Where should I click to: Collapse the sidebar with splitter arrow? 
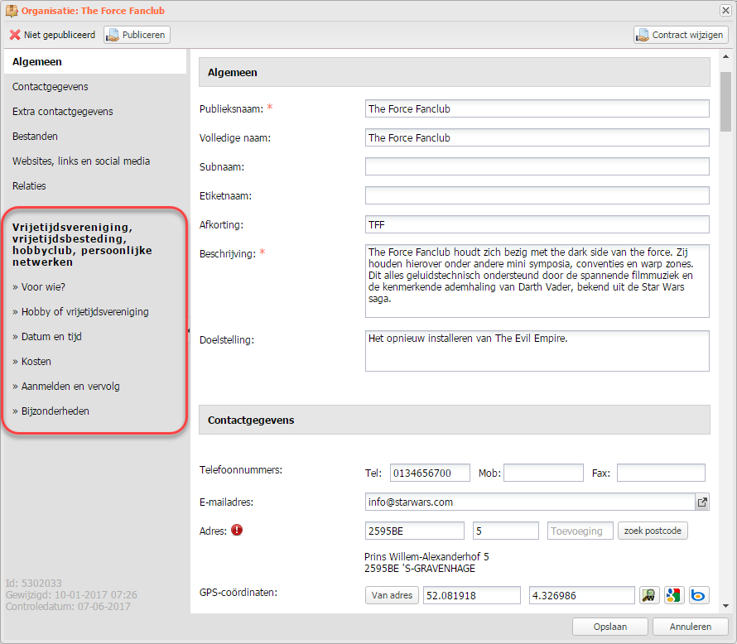[x=189, y=330]
